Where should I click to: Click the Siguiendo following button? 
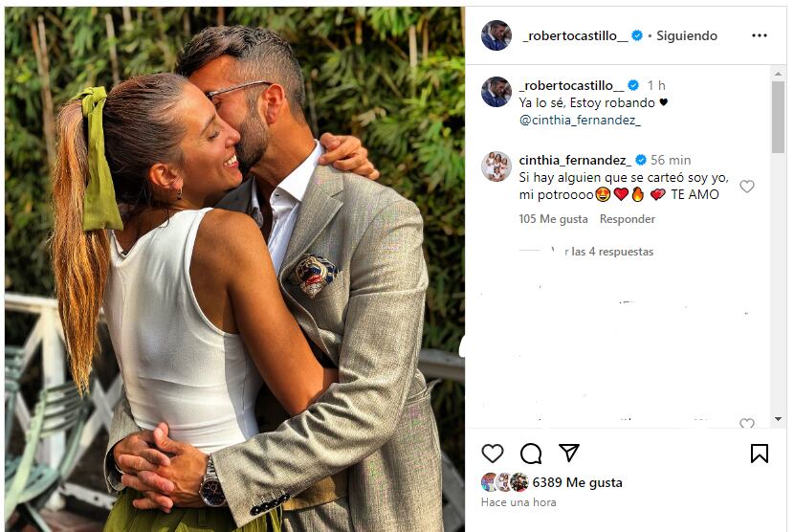pyautogui.click(x=687, y=35)
